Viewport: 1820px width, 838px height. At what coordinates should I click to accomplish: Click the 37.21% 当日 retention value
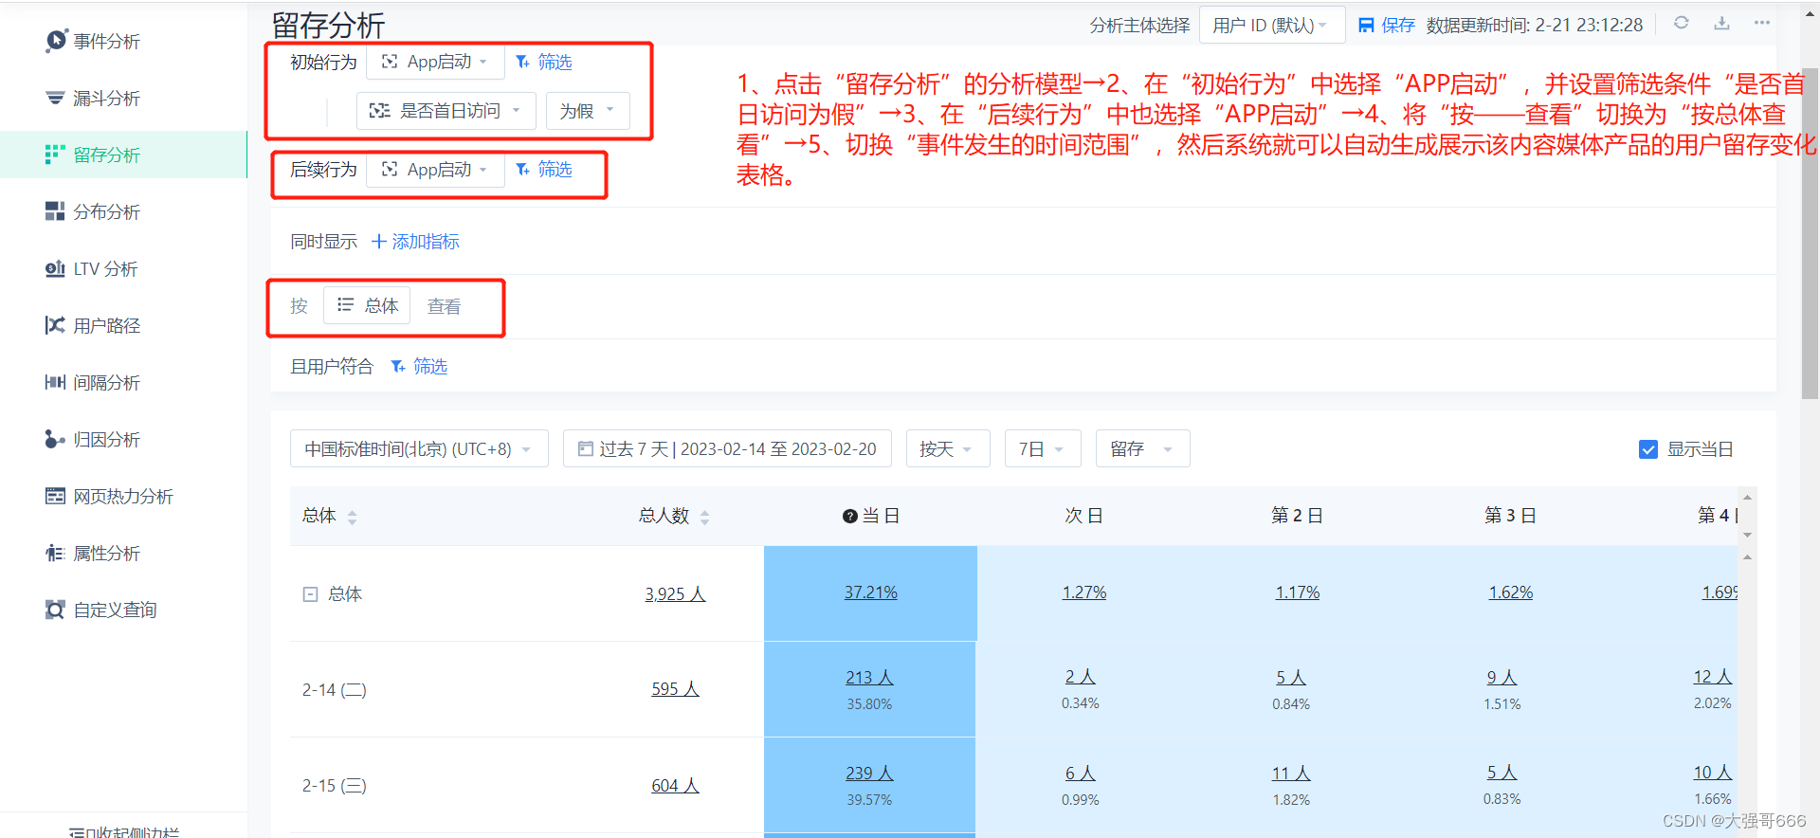[870, 592]
